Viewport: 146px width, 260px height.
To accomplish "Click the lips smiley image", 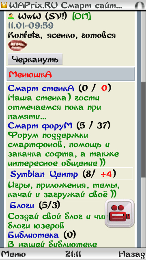I will pos(17,45).
